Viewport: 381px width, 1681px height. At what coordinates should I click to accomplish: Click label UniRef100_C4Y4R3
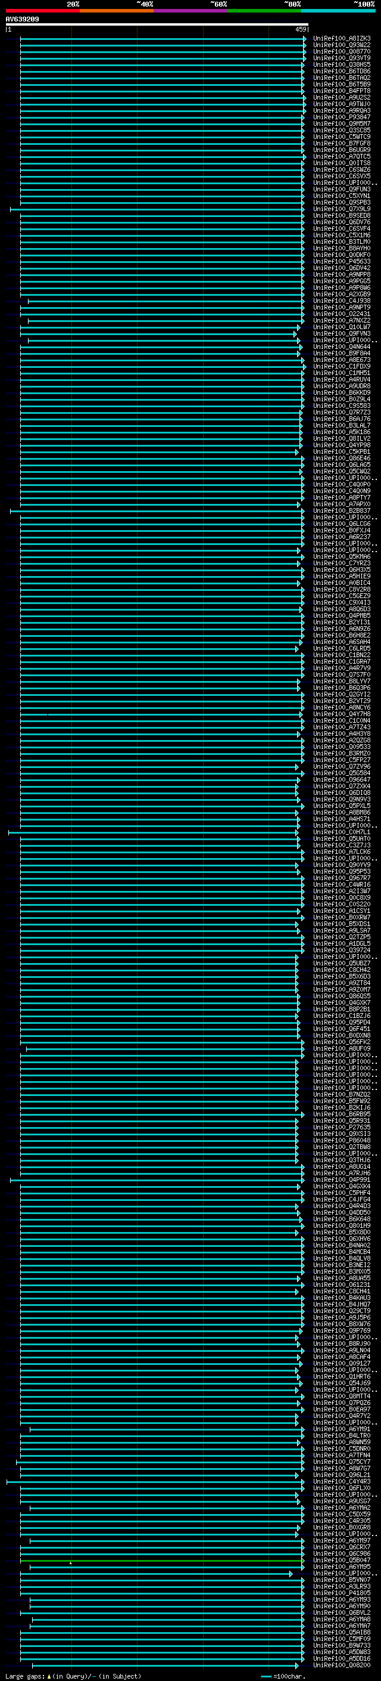tap(342, 1482)
